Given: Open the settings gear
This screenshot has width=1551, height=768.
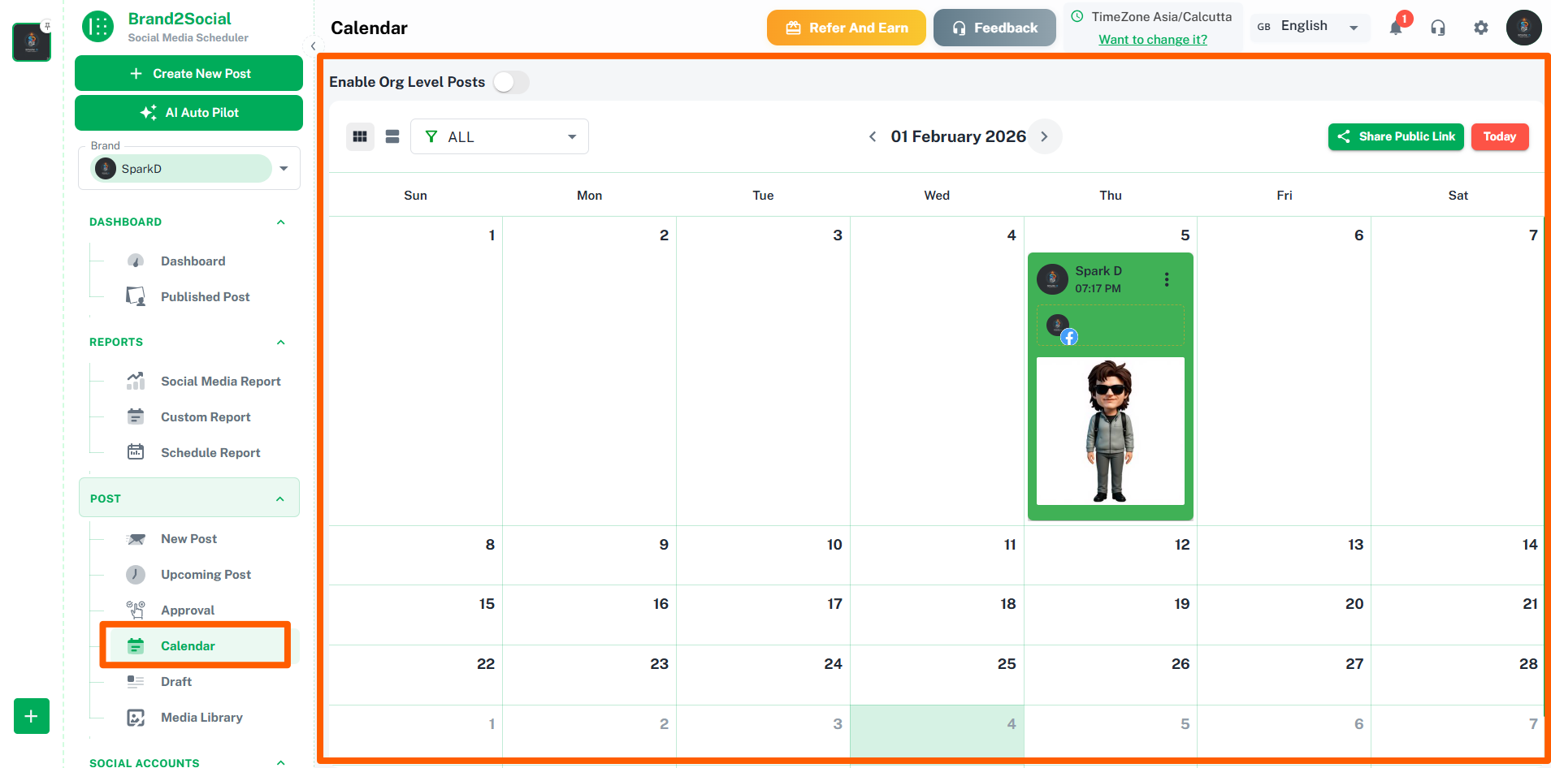Looking at the screenshot, I should 1480,28.
